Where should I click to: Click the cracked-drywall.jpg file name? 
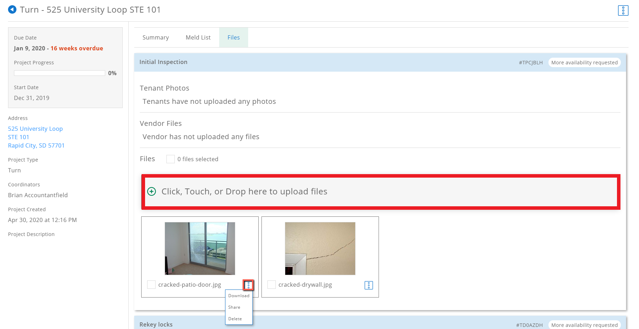click(x=305, y=285)
